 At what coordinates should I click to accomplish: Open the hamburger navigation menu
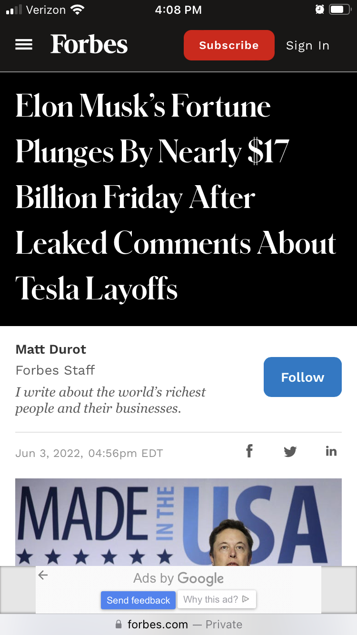click(x=24, y=45)
